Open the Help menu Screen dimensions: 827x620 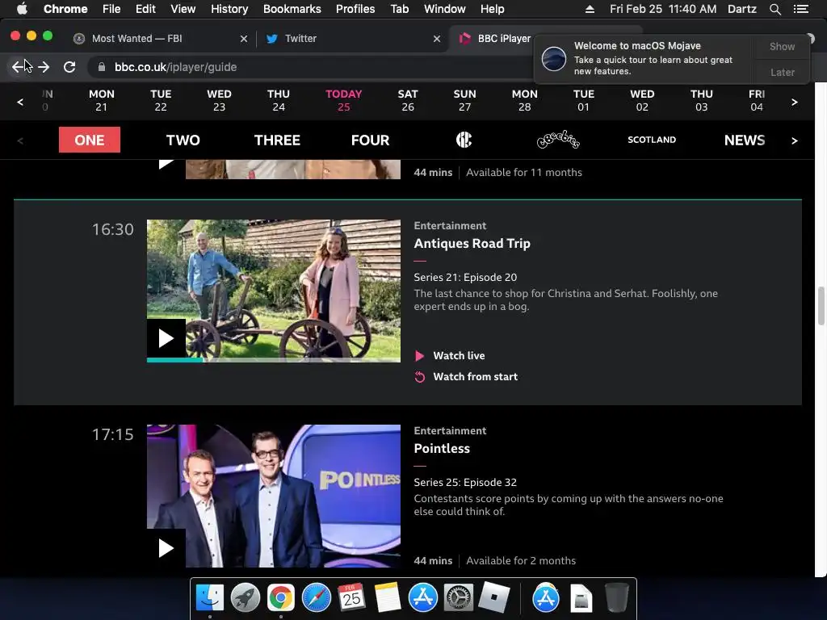(492, 9)
